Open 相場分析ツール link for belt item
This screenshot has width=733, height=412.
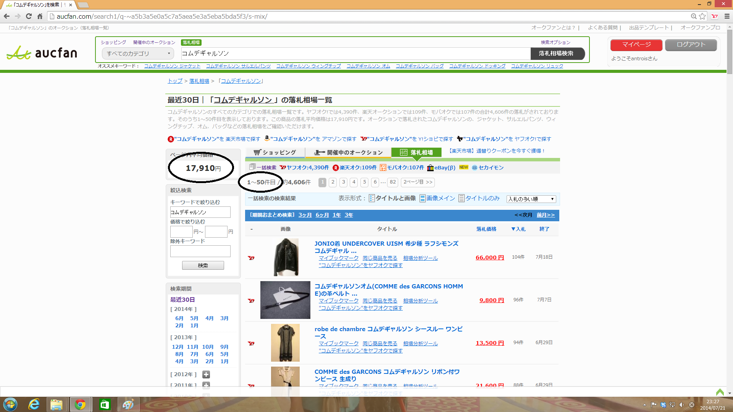point(420,301)
